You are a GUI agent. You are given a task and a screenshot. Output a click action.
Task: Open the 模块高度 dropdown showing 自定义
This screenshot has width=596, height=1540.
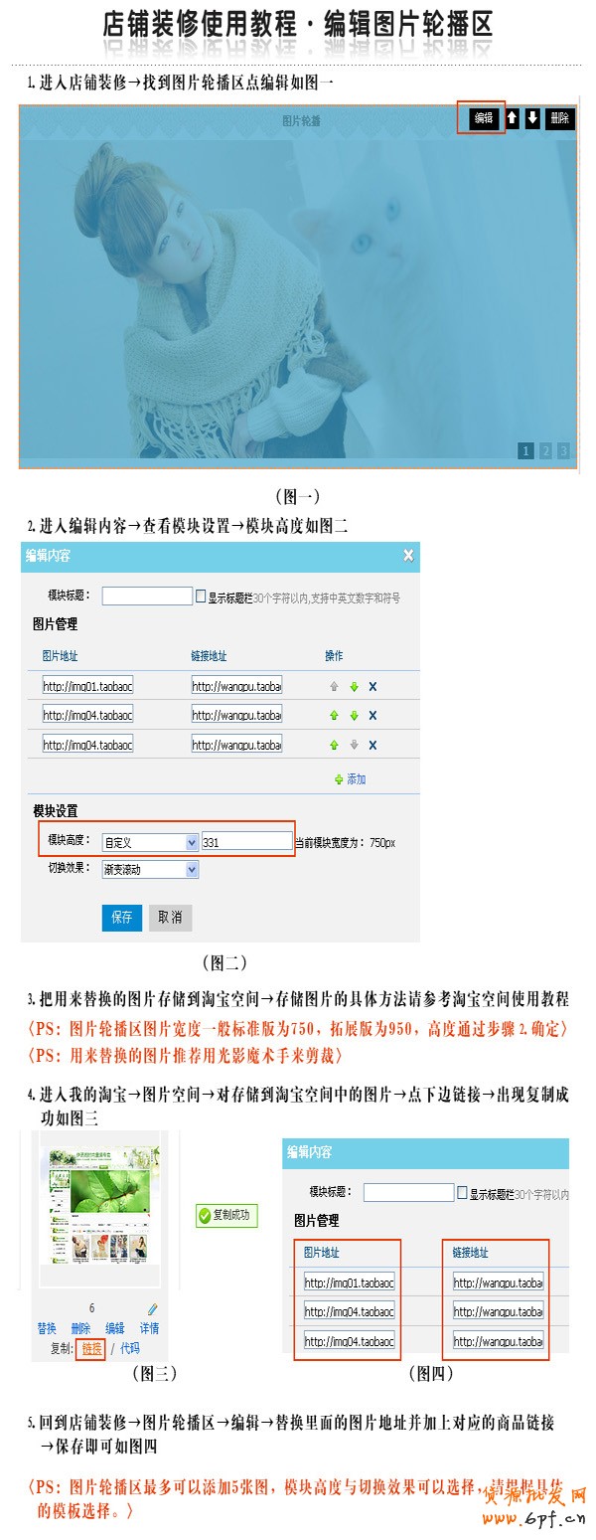coord(192,842)
